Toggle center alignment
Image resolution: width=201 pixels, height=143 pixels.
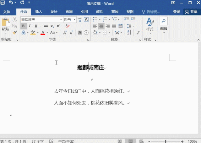click(x=101, y=26)
